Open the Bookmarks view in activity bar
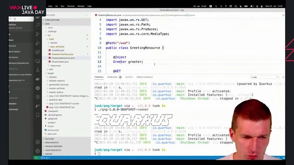The height and width of the screenshot is (165, 294). point(38,115)
